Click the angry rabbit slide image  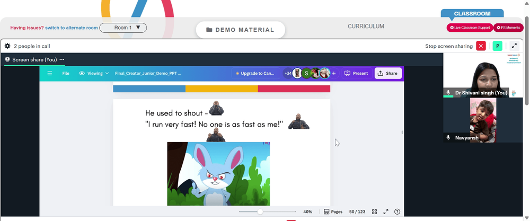[x=218, y=174]
